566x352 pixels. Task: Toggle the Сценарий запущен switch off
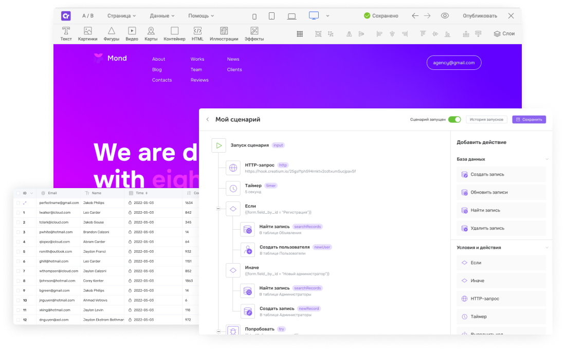point(454,119)
